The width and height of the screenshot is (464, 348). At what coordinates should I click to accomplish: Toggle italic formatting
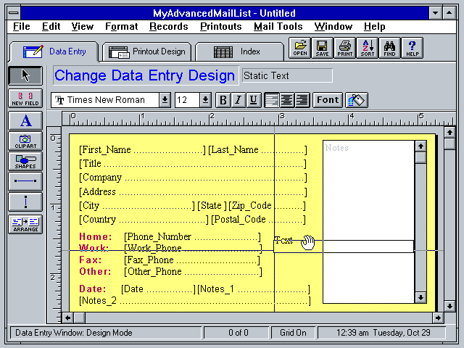[x=239, y=100]
